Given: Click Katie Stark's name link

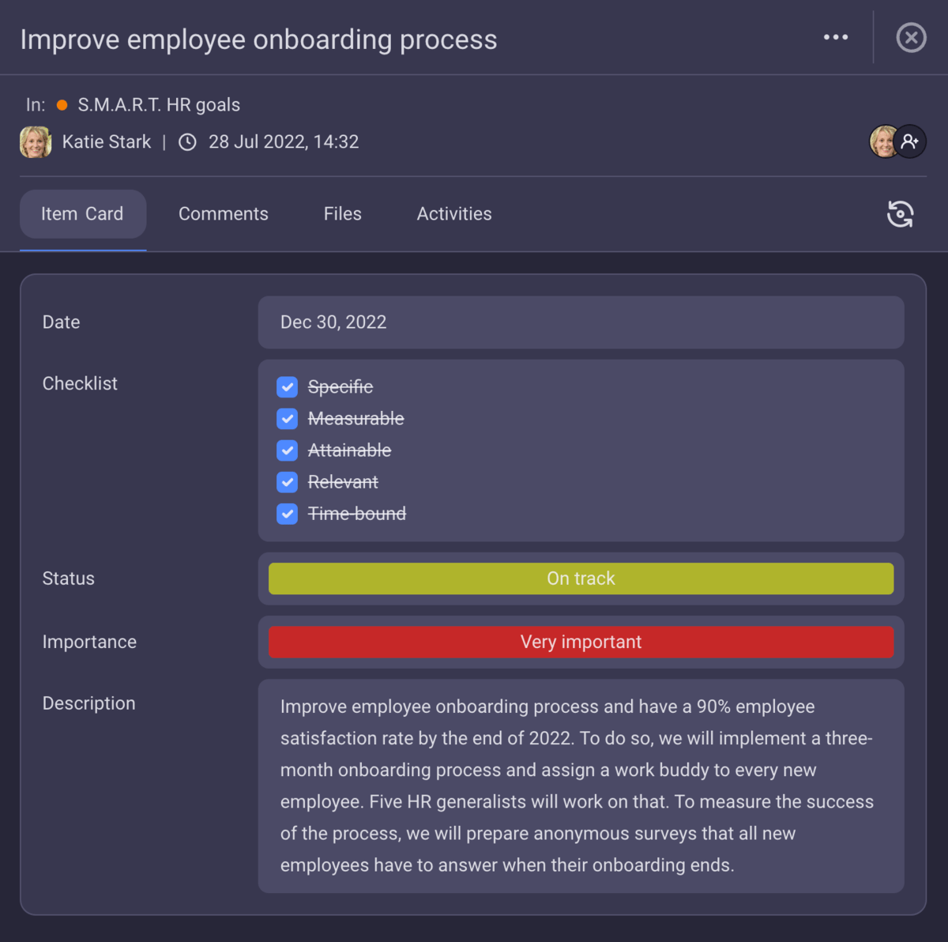Looking at the screenshot, I should tap(107, 141).
